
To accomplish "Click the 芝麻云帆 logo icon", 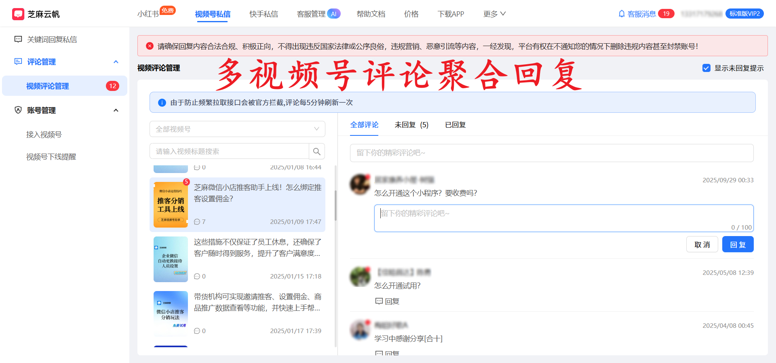I will [18, 14].
